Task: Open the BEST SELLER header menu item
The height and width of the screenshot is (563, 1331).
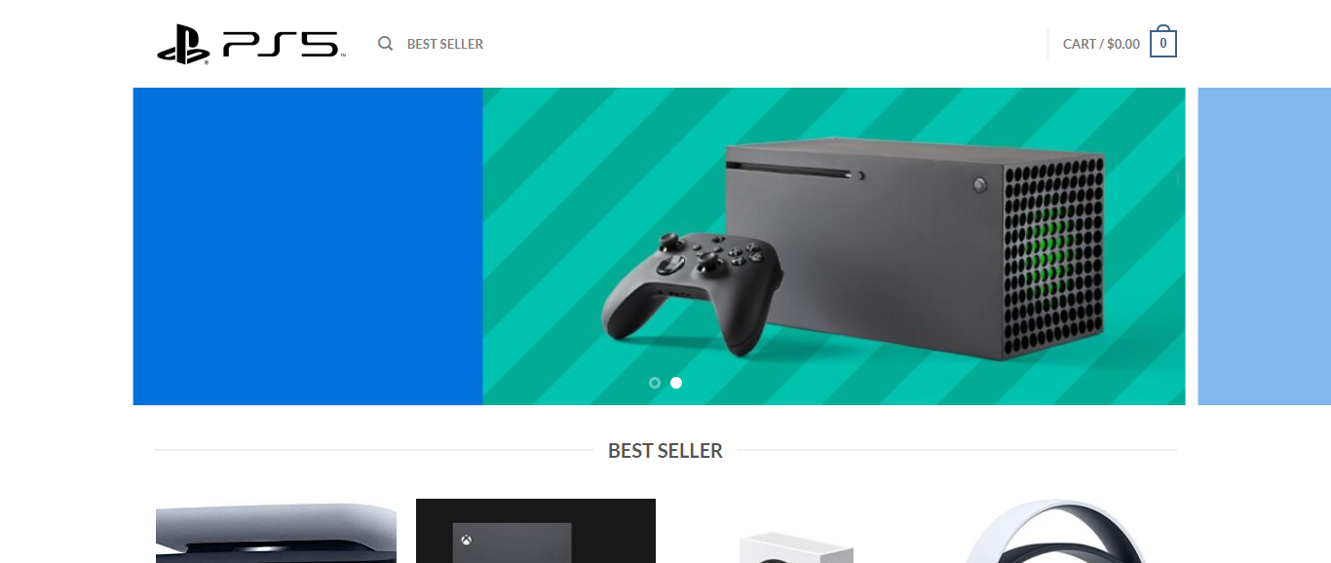Action: [x=445, y=44]
